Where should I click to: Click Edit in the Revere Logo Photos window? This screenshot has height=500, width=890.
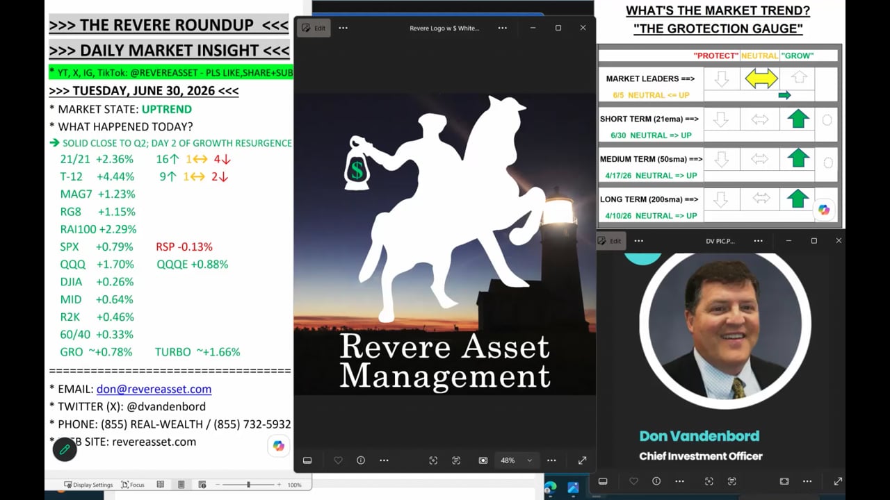click(x=313, y=28)
